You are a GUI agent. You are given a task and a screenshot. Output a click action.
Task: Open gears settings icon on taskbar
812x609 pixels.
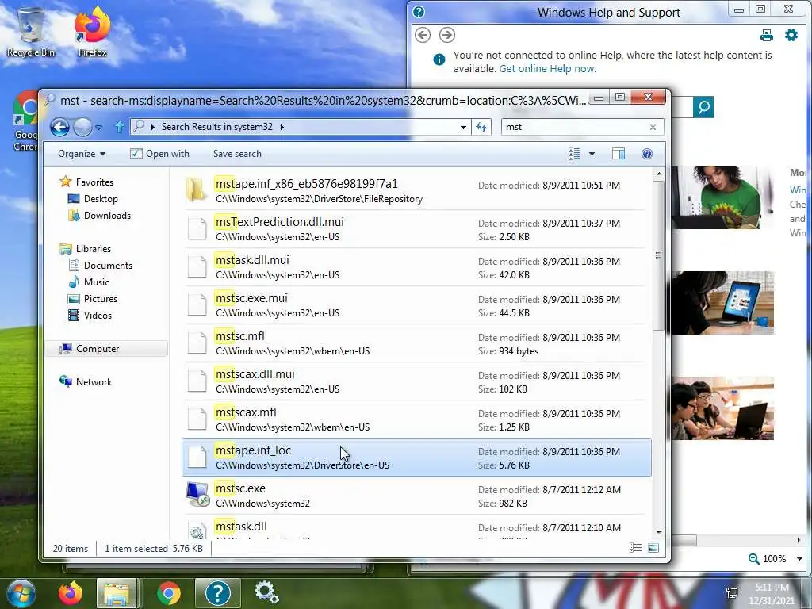[266, 593]
